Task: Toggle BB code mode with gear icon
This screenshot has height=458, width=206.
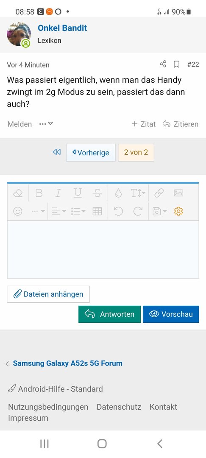Action: tap(178, 211)
